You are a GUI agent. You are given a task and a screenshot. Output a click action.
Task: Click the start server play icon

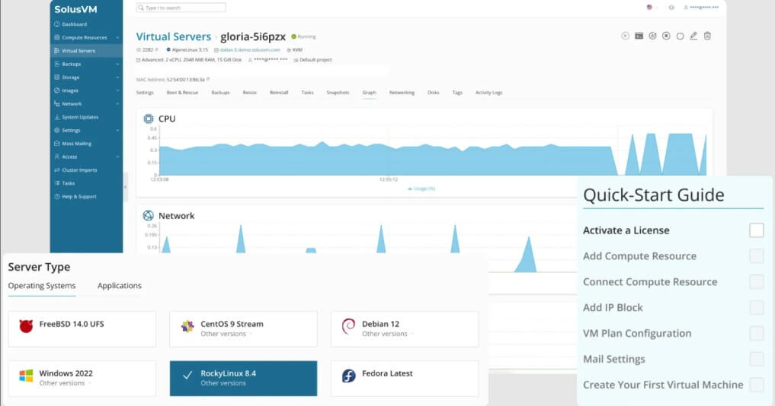[x=625, y=36]
